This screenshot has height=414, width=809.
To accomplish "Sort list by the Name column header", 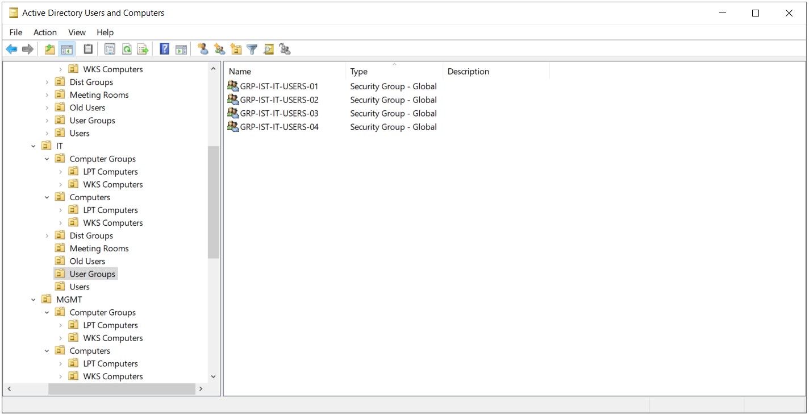I will coord(285,71).
